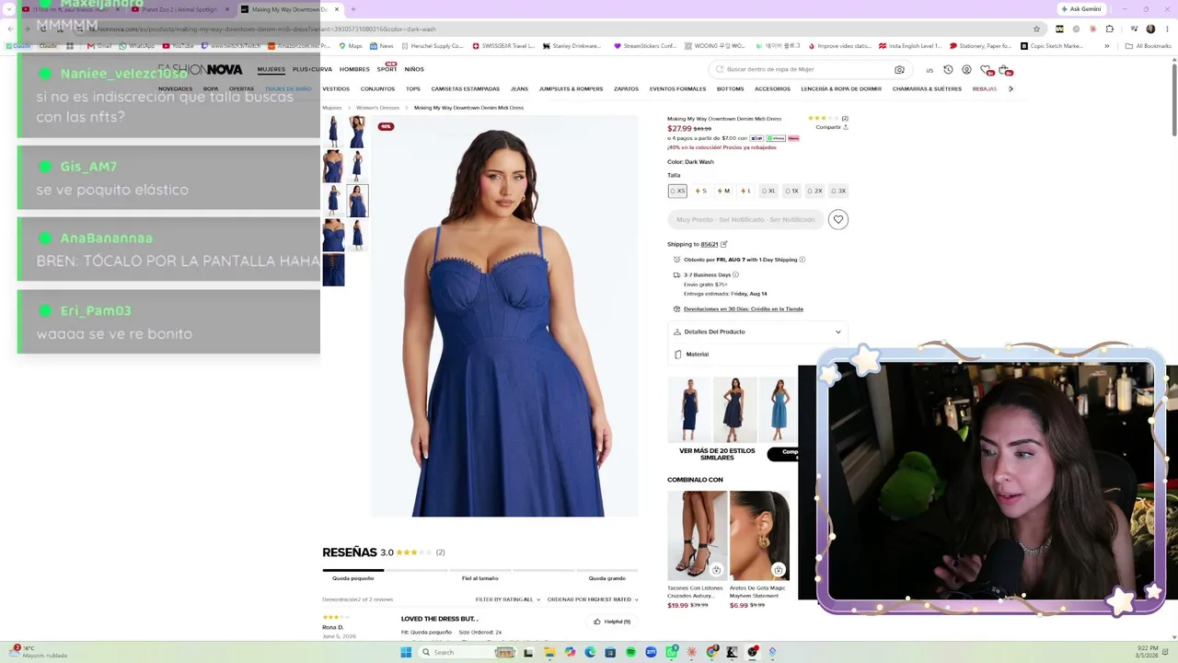Select size L
Viewport: 1178px width, 663px height.
tap(746, 191)
